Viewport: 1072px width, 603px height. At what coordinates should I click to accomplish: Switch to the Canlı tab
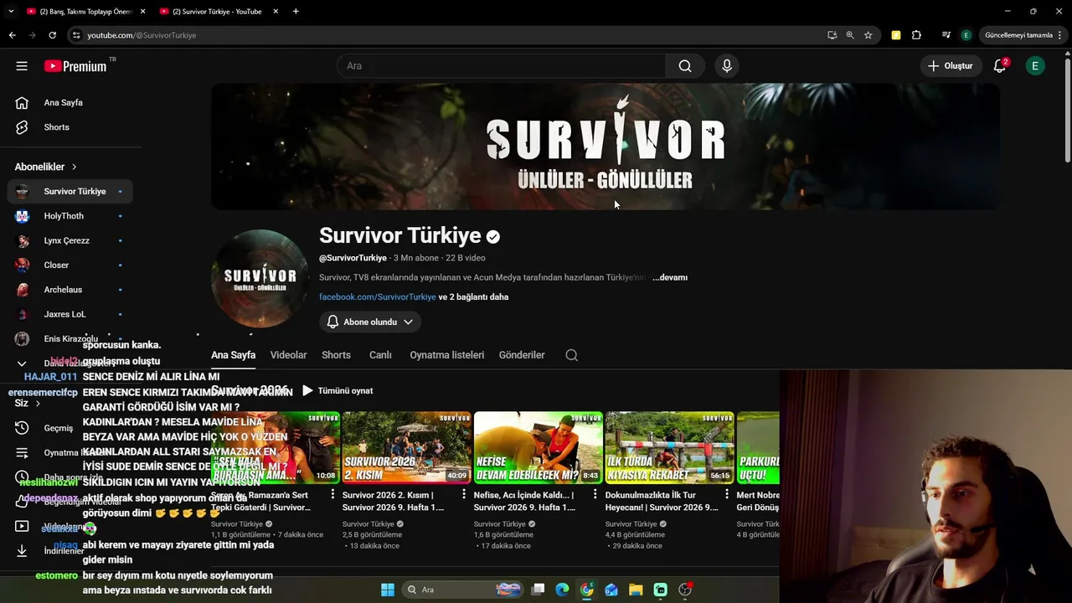pyautogui.click(x=380, y=355)
